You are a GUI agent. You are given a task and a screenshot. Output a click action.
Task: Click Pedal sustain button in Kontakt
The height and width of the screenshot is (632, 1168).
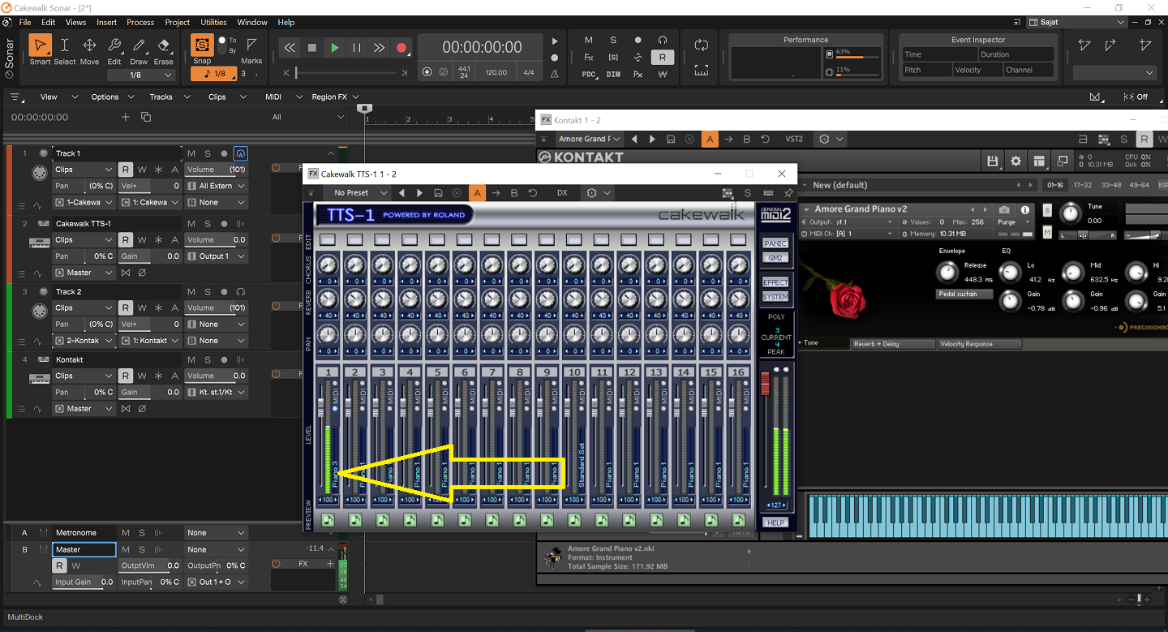(x=964, y=294)
